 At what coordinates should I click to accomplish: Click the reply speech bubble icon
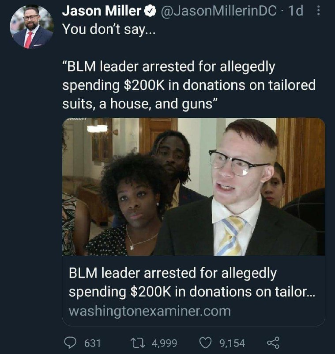click(70, 342)
